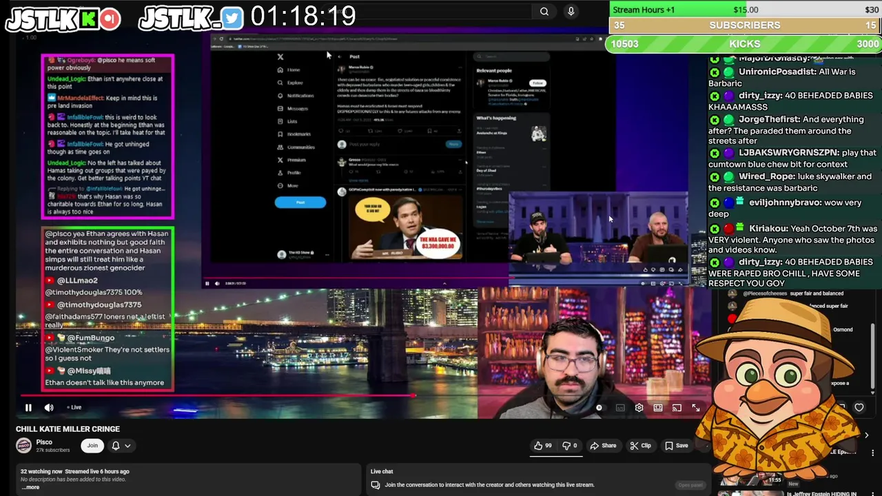
Task: Click the blue Reply button in X
Action: point(453,144)
